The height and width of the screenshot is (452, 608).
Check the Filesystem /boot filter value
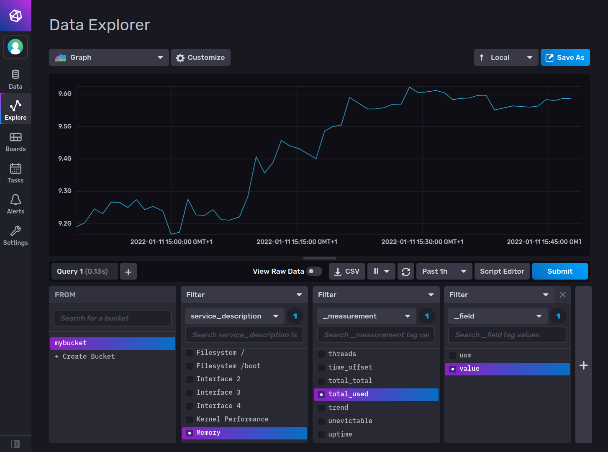pos(190,366)
